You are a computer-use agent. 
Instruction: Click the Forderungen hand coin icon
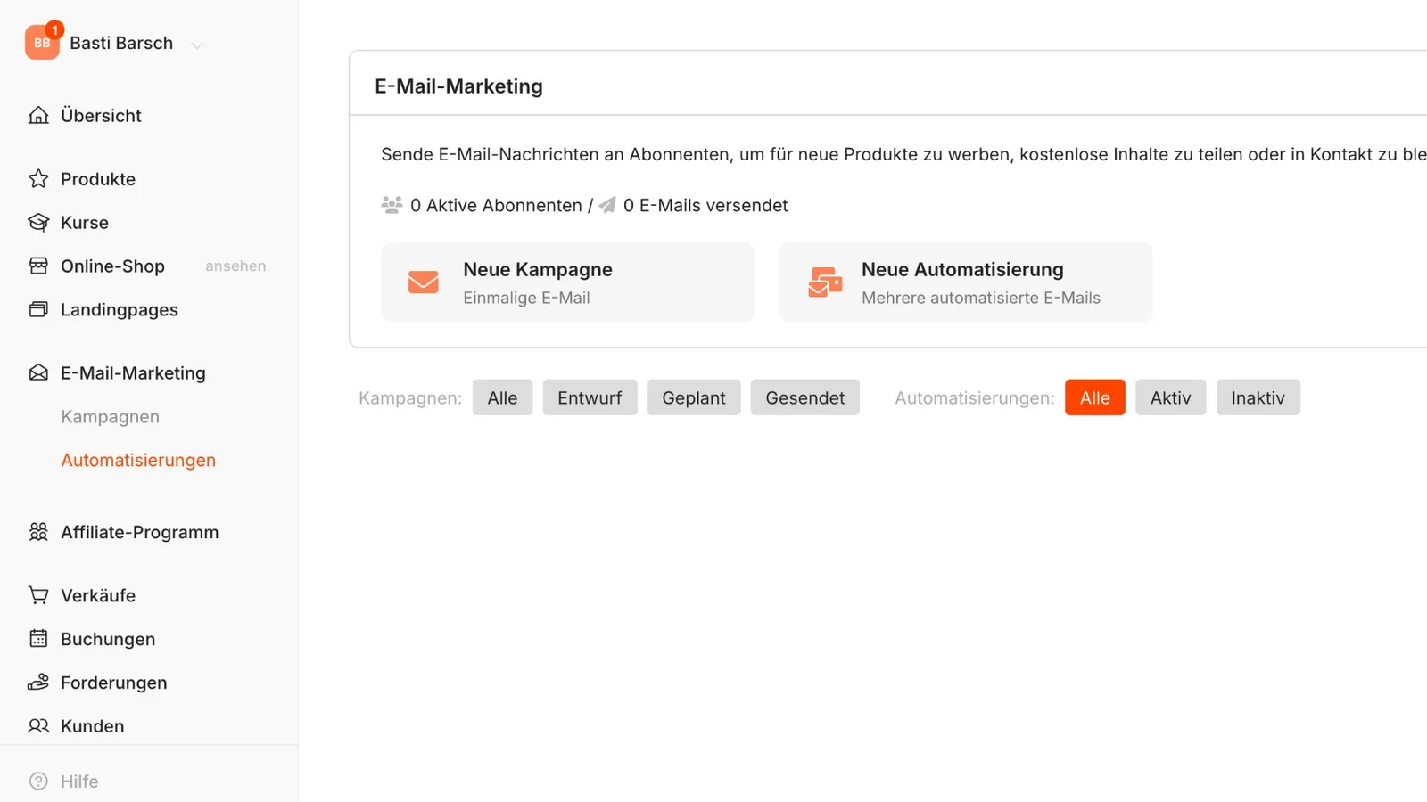[x=38, y=683]
